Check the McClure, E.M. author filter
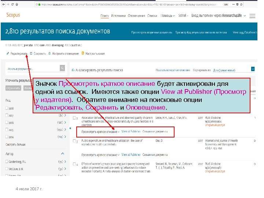Screen dimensions: 264x198 pos(7,169)
